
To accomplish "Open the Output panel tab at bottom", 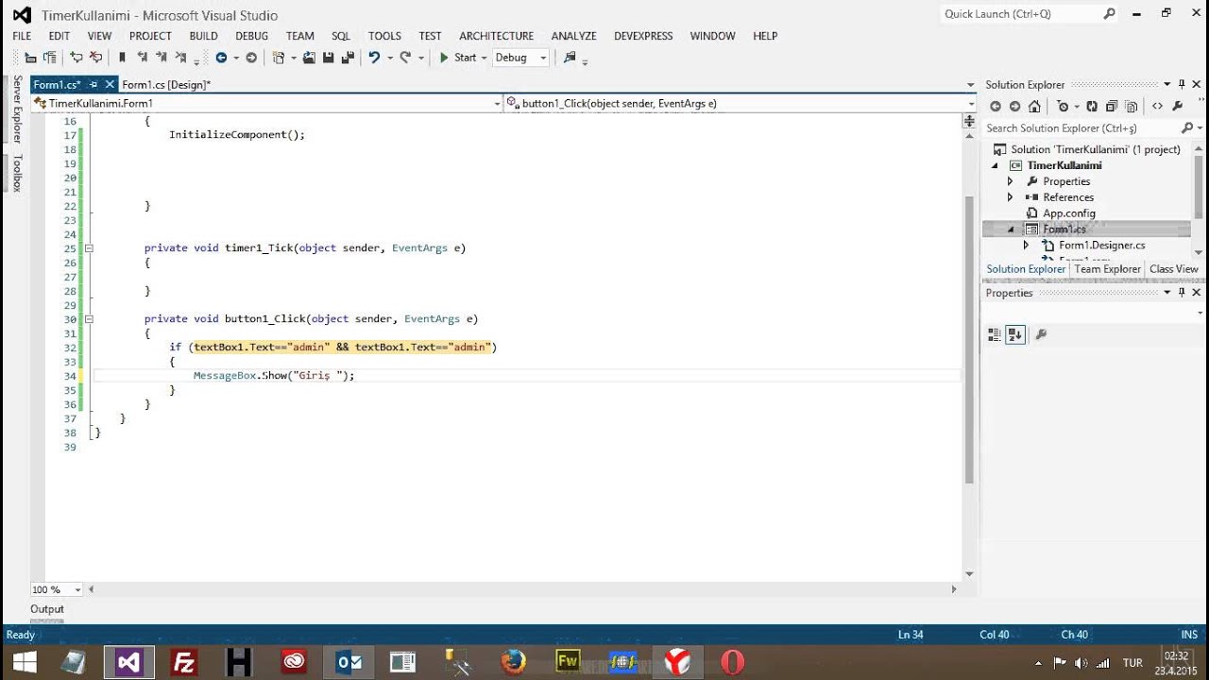I will (x=47, y=609).
